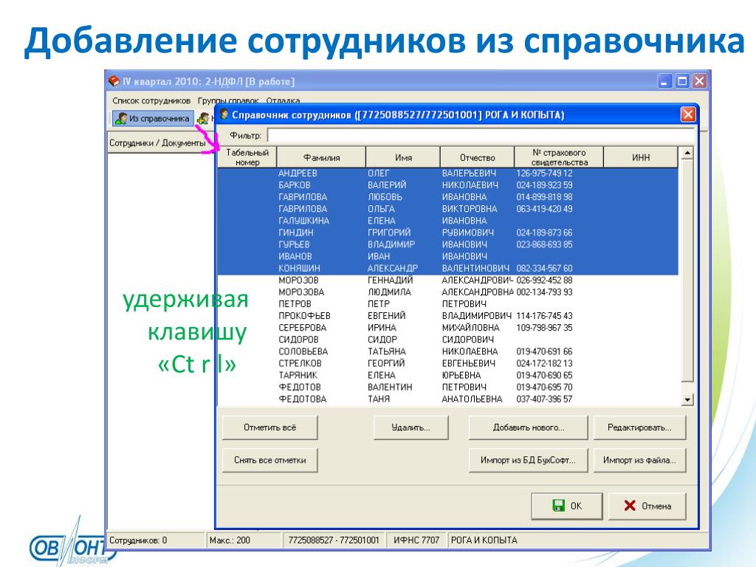Minimize the 'IV квартал 2010' main window
Screen dimensions: 756x567
pyautogui.click(x=665, y=81)
